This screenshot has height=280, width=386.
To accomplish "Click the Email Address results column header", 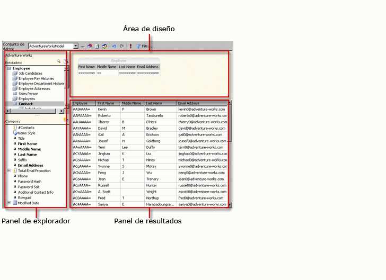I will click(202, 103).
